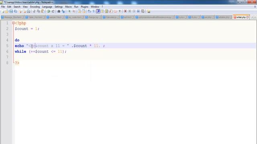Click the macro Playback icon

[x=134, y=11]
